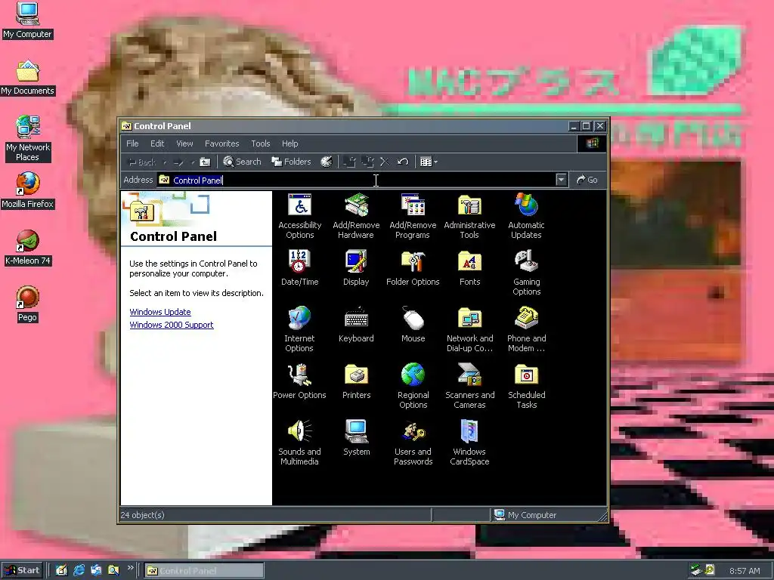Click the Go button

click(x=587, y=180)
